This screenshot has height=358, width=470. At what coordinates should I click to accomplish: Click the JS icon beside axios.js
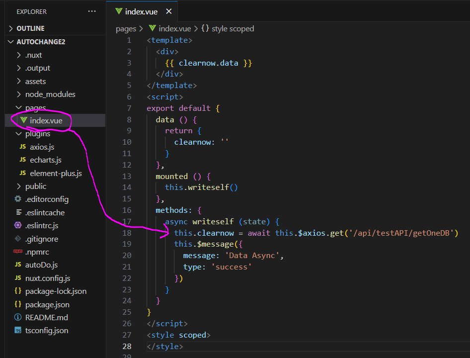pyautogui.click(x=22, y=147)
